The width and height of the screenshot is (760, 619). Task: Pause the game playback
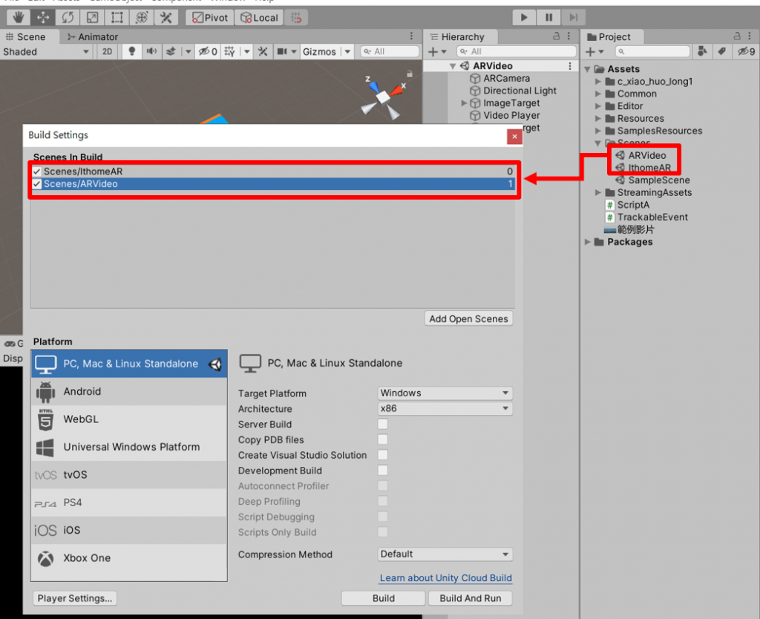(548, 18)
